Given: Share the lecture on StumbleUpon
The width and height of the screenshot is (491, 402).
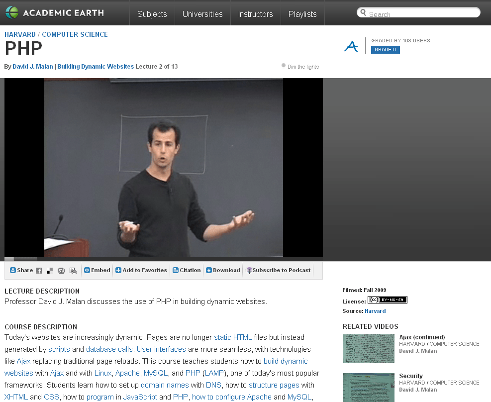Looking at the screenshot, I should pyautogui.click(x=61, y=271).
